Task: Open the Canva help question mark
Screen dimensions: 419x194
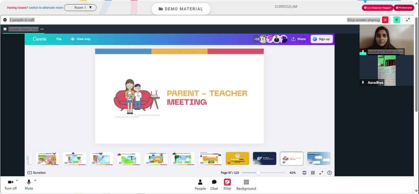Action: 329,173
